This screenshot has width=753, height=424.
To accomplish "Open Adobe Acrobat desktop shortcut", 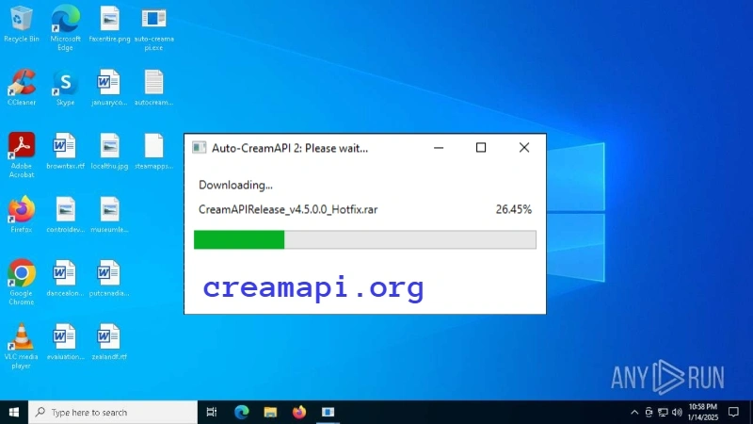I will coord(21,155).
